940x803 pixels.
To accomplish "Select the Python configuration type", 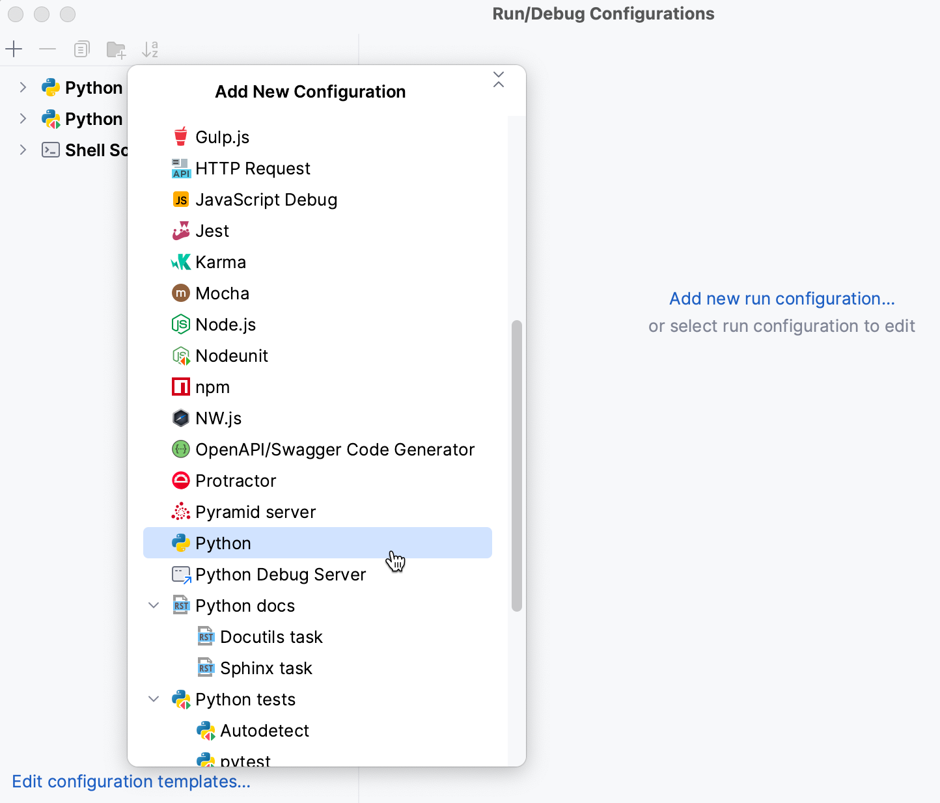I will click(x=223, y=543).
